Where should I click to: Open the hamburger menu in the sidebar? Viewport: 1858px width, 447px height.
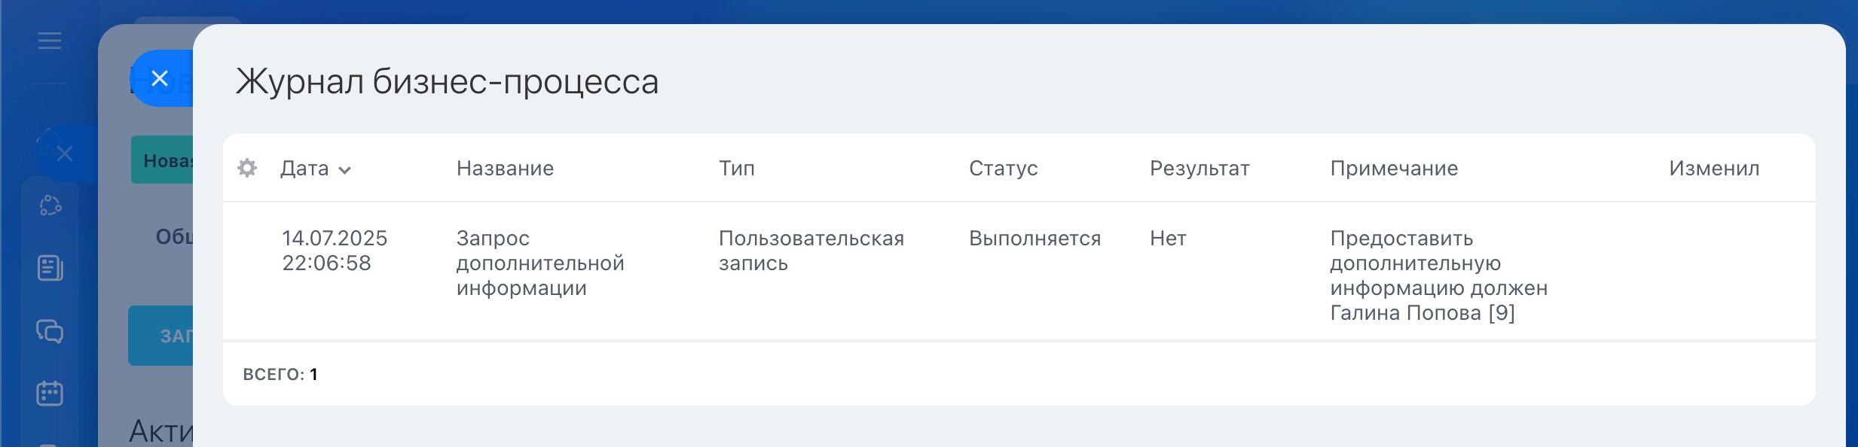[50, 41]
